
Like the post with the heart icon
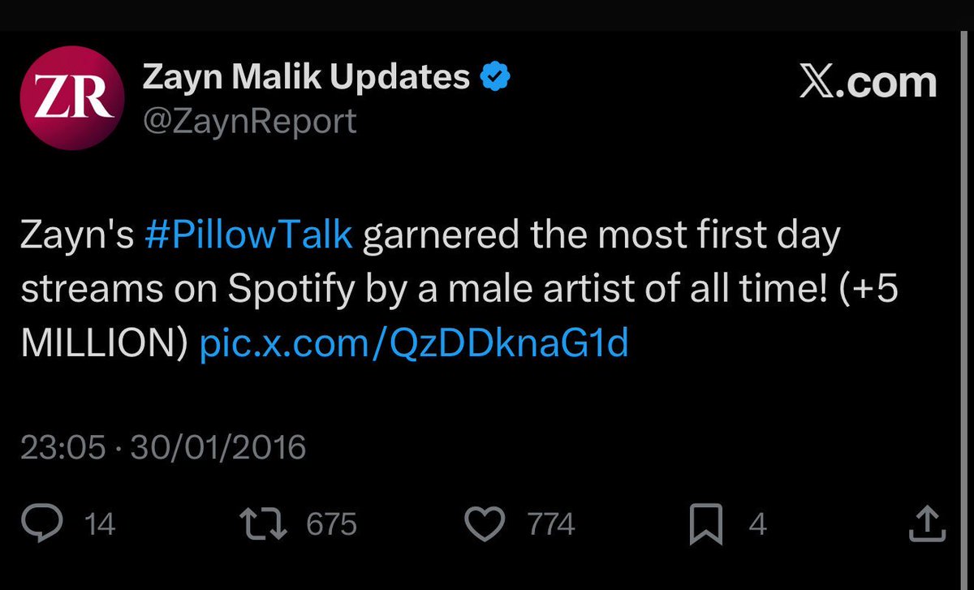tap(489, 524)
